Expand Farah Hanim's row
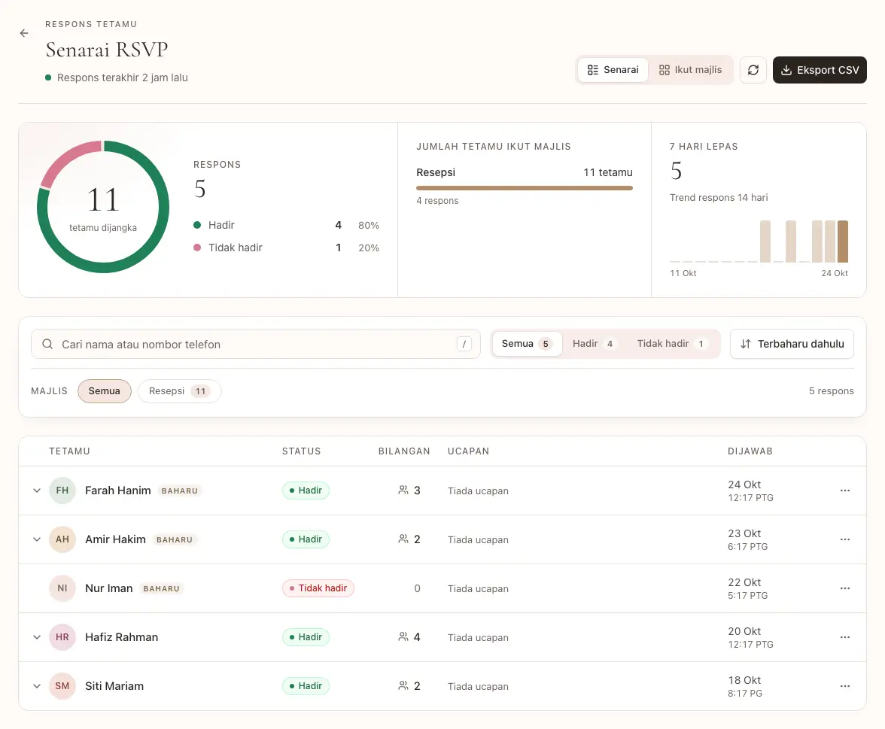 (37, 491)
